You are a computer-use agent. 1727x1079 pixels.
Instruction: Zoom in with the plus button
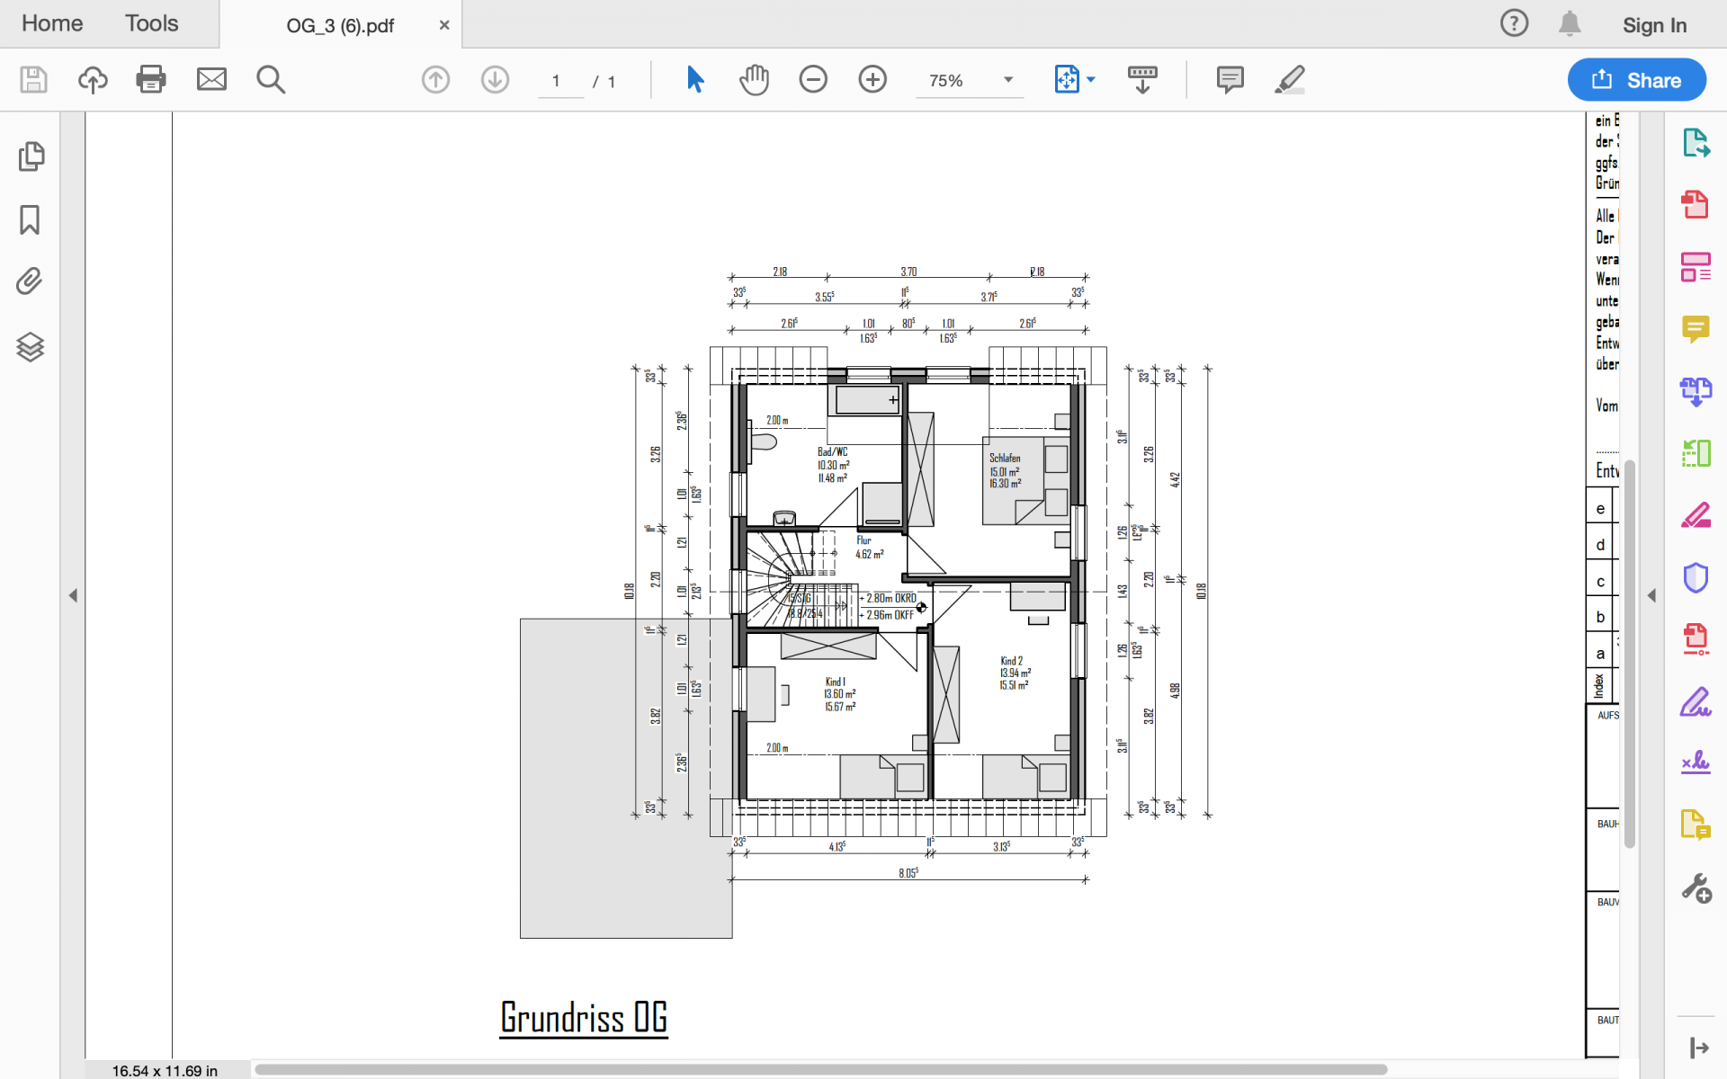(x=872, y=80)
